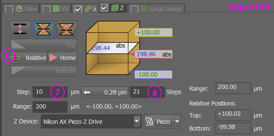274x136 pixels.
Task: Select the asymmetric range Z mode icon
Action: [67, 29]
